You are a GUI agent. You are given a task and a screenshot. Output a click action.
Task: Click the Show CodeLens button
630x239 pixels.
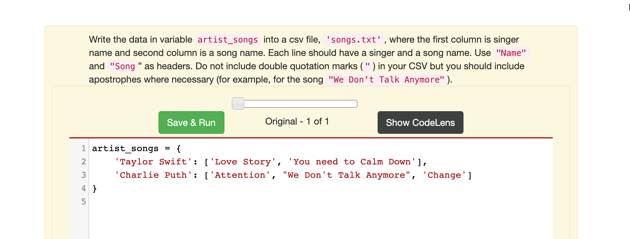click(x=420, y=122)
